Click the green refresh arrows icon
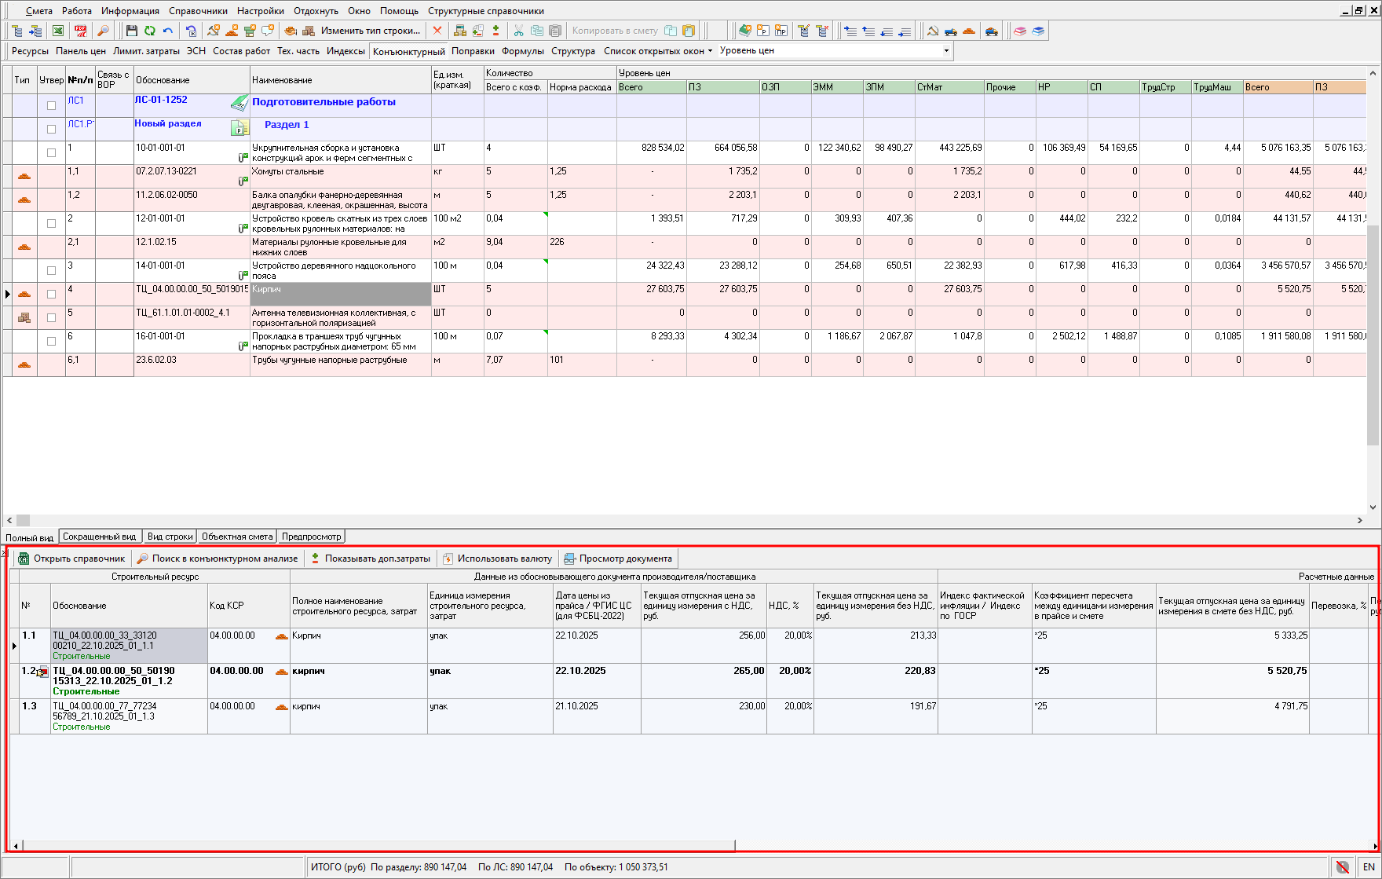Image resolution: width=1382 pixels, height=879 pixels. click(x=149, y=31)
